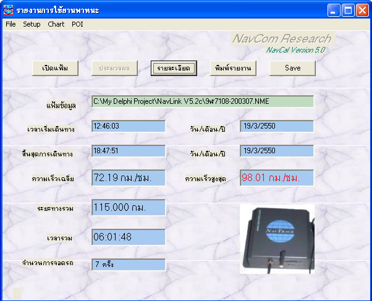This screenshot has width=372, height=301.
Task: Click the NavCom Research logo text
Action: pyautogui.click(x=282, y=38)
